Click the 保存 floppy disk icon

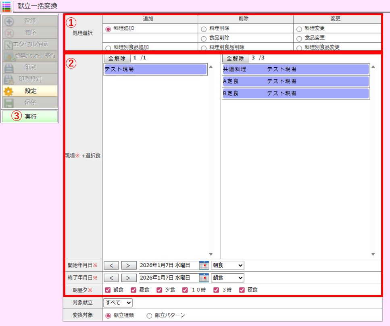[x=9, y=103]
